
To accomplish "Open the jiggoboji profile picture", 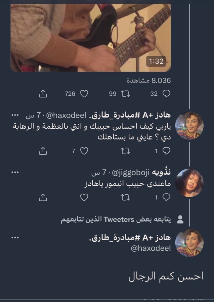I will pyautogui.click(x=189, y=183).
